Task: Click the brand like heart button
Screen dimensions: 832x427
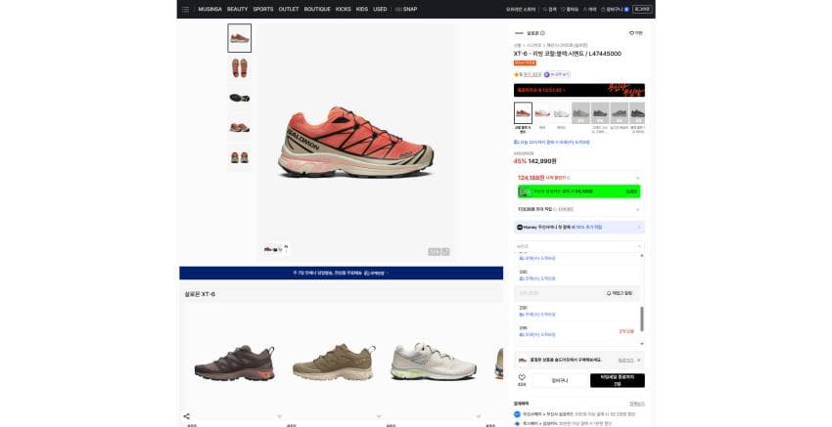Action: [635, 33]
